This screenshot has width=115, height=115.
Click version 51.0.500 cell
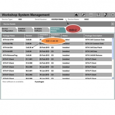tap(31, 63)
